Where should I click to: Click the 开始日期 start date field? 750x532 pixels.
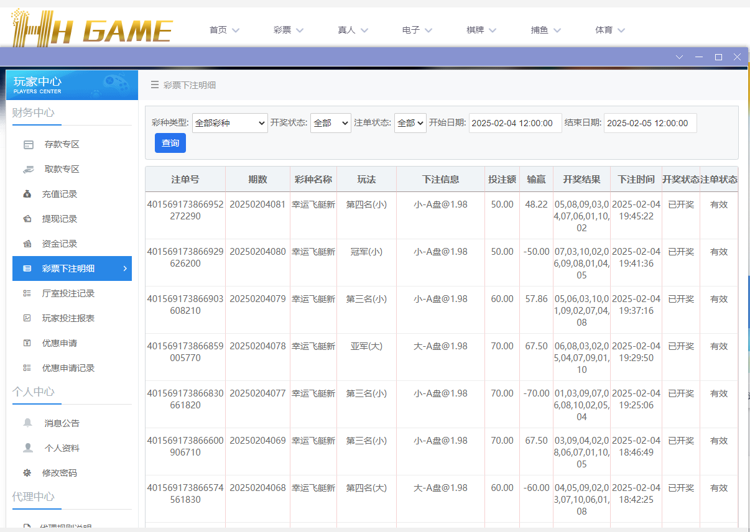click(515, 123)
